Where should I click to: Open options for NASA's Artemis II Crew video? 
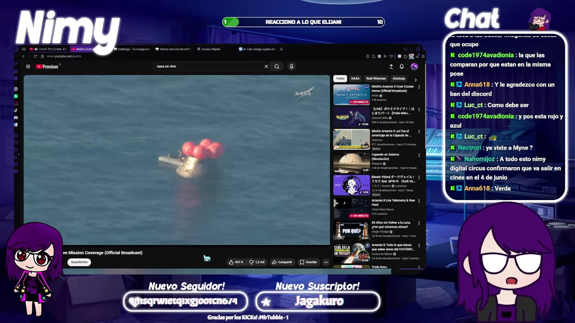tap(419, 87)
